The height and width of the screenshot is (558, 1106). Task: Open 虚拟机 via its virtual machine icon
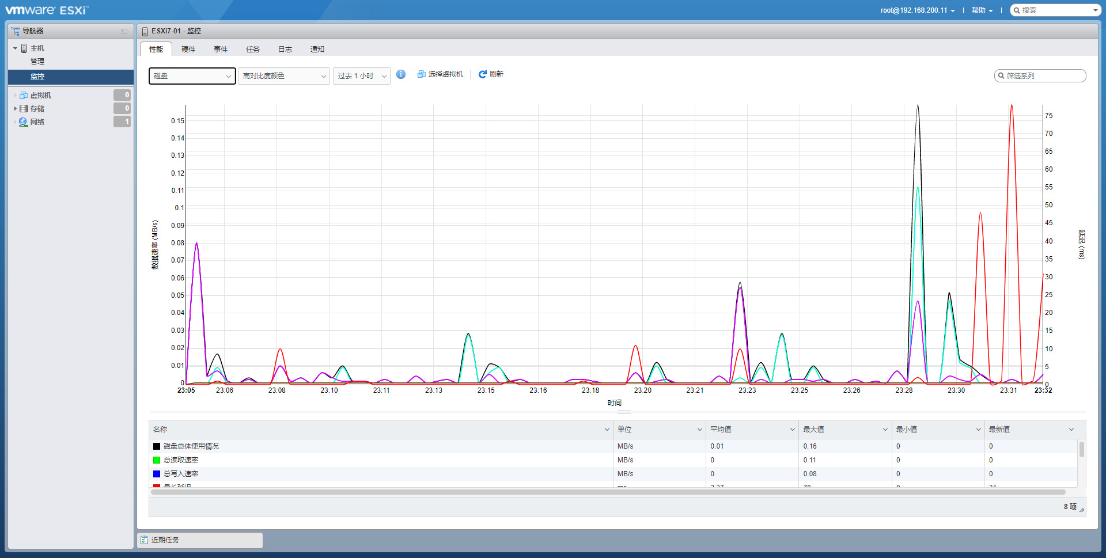24,96
